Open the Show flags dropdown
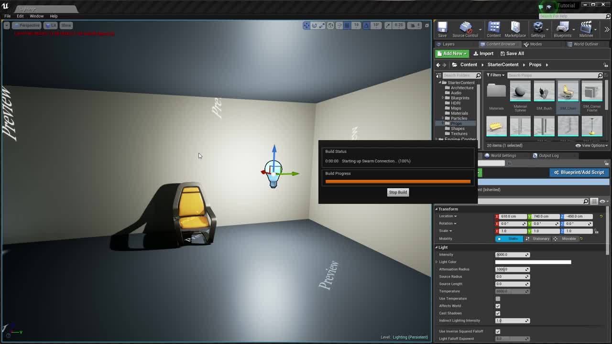This screenshot has height=344, width=612. tap(66, 25)
